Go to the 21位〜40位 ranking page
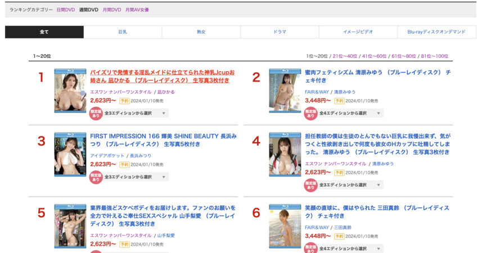This screenshot has width=478, height=253. click(x=345, y=56)
